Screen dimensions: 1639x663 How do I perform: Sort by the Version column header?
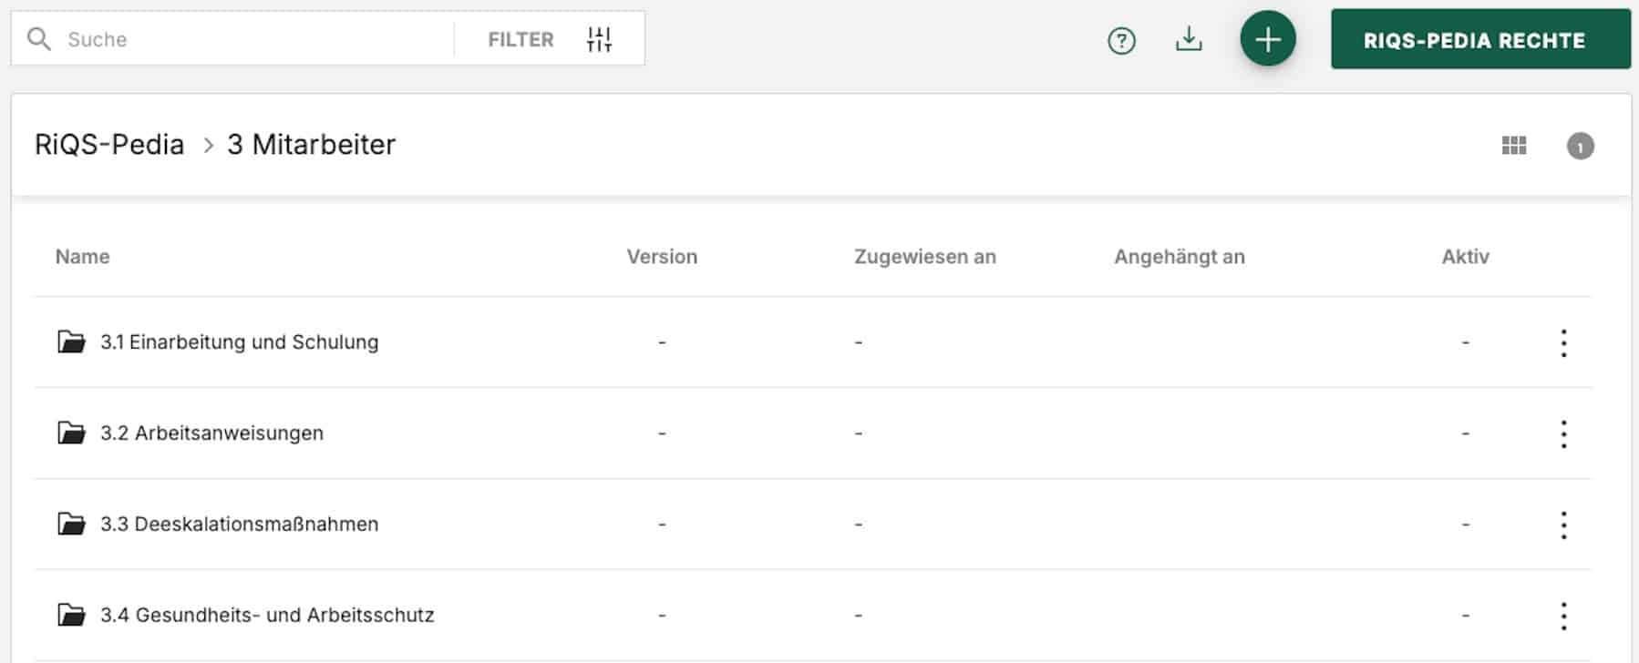click(662, 257)
